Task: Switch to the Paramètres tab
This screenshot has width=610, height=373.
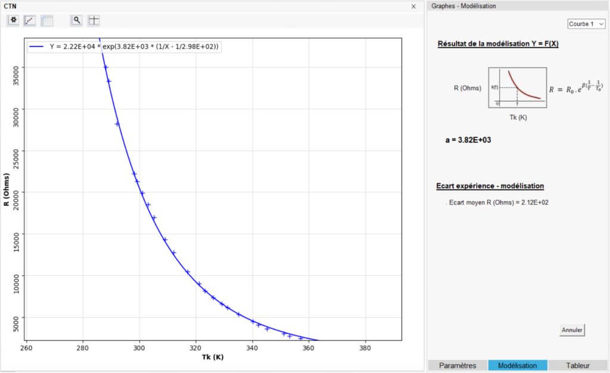Action: click(x=457, y=365)
